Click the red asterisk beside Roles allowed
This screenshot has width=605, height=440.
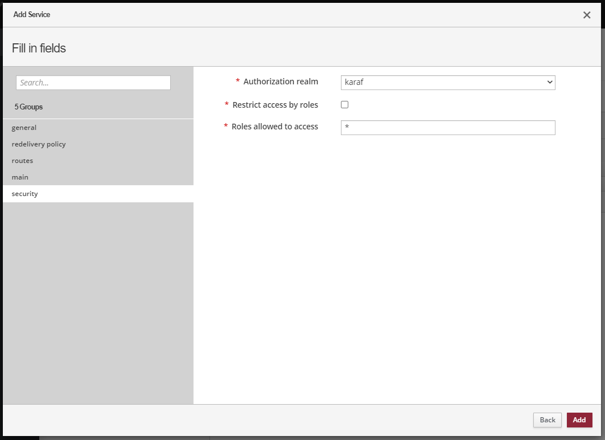[x=225, y=127]
